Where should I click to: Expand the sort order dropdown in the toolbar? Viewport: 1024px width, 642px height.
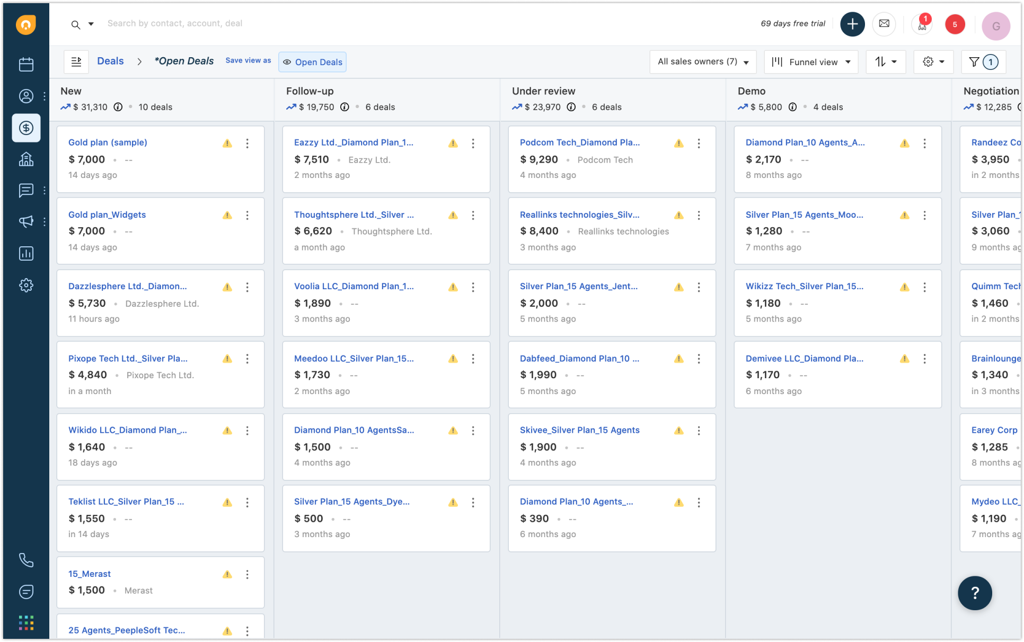(885, 61)
